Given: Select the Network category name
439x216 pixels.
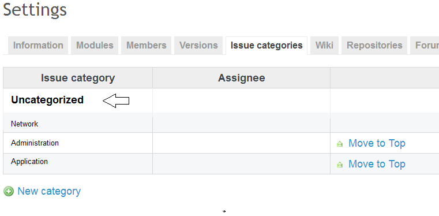Looking at the screenshot, I should click(x=24, y=124).
